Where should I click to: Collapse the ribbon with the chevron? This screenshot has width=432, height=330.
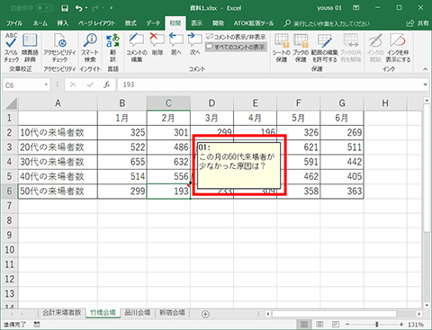tap(426, 69)
